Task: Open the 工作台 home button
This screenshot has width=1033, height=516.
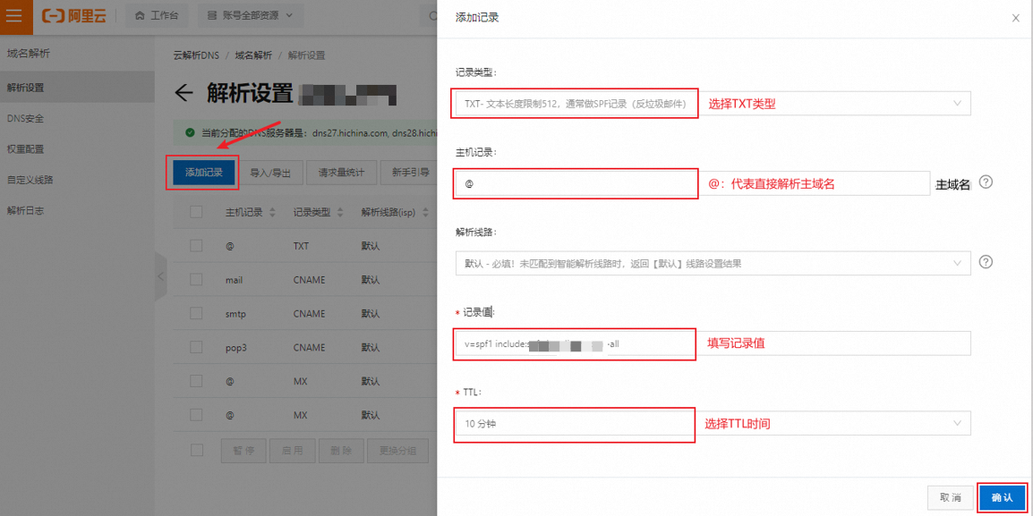Action: point(156,16)
